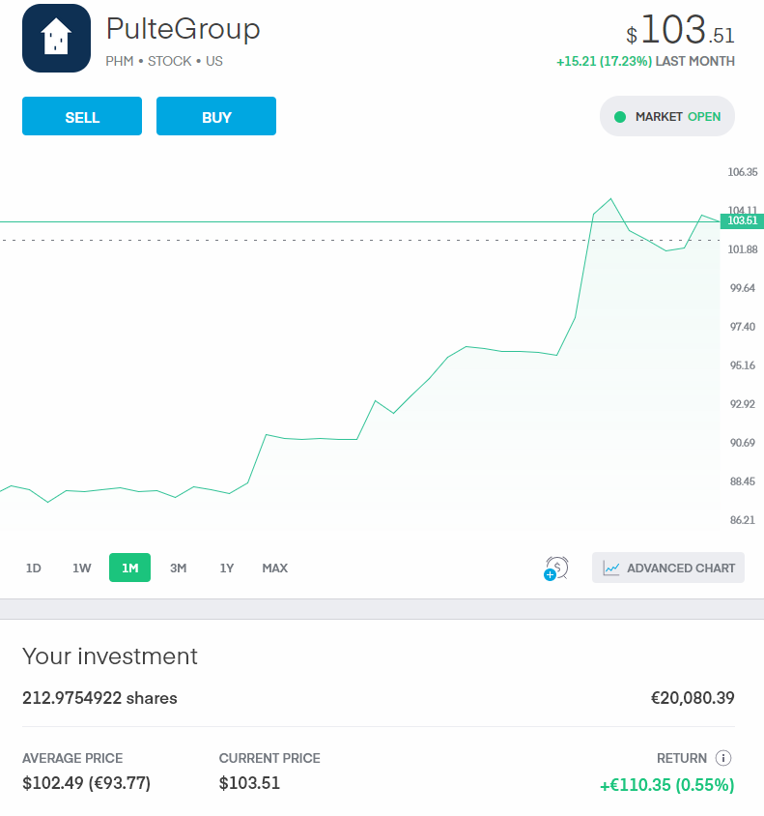Click the 103.51 current price chart label
The width and height of the screenshot is (764, 816).
(x=742, y=220)
